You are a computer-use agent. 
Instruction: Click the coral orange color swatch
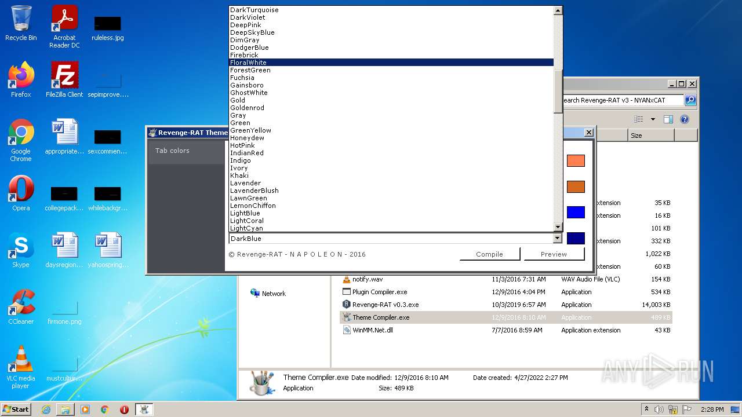tap(576, 161)
